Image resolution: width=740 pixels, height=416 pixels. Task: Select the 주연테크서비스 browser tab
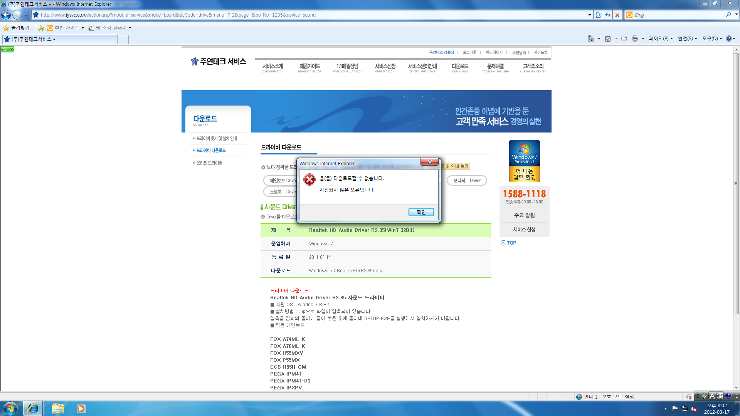click(x=59, y=39)
